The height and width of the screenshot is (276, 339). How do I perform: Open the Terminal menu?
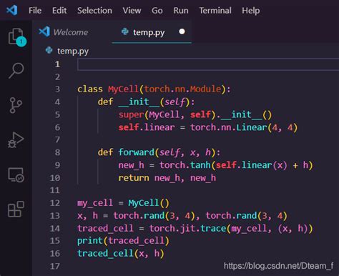(x=215, y=11)
